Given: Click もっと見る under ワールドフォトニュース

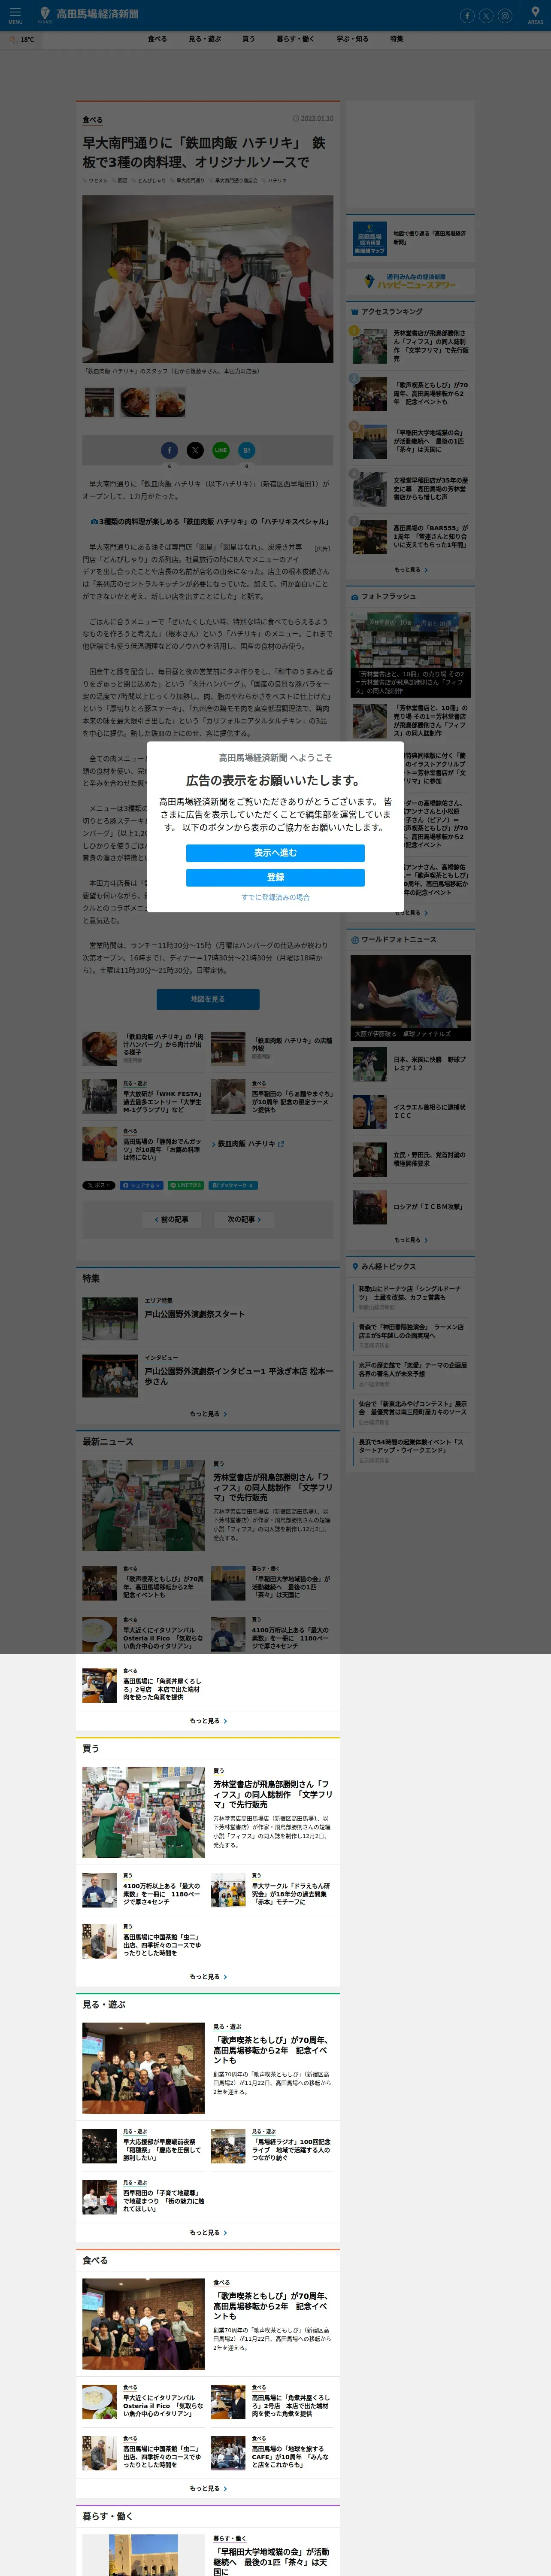Looking at the screenshot, I should (411, 1240).
